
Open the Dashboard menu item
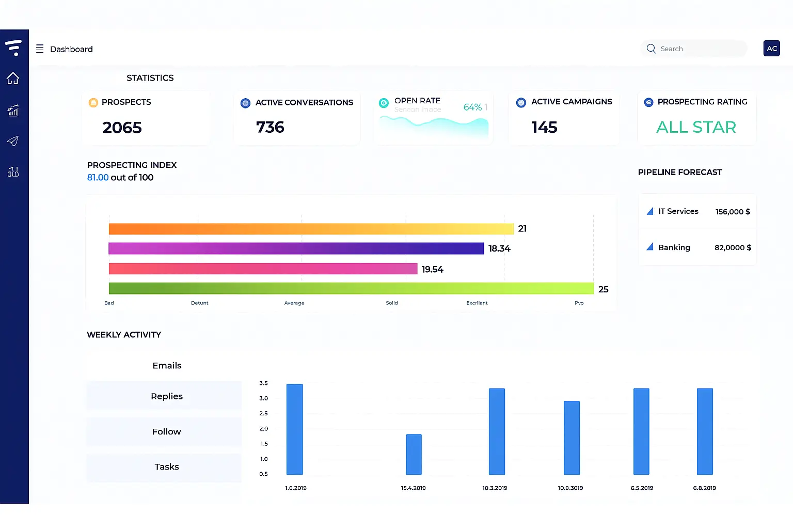pyautogui.click(x=71, y=49)
